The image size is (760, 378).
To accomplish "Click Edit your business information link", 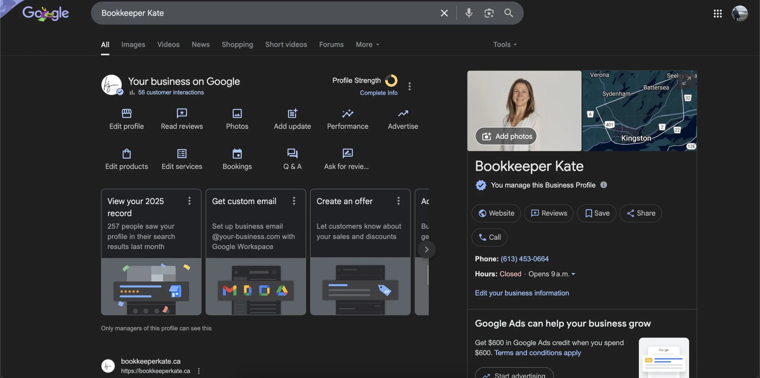I will (x=522, y=293).
